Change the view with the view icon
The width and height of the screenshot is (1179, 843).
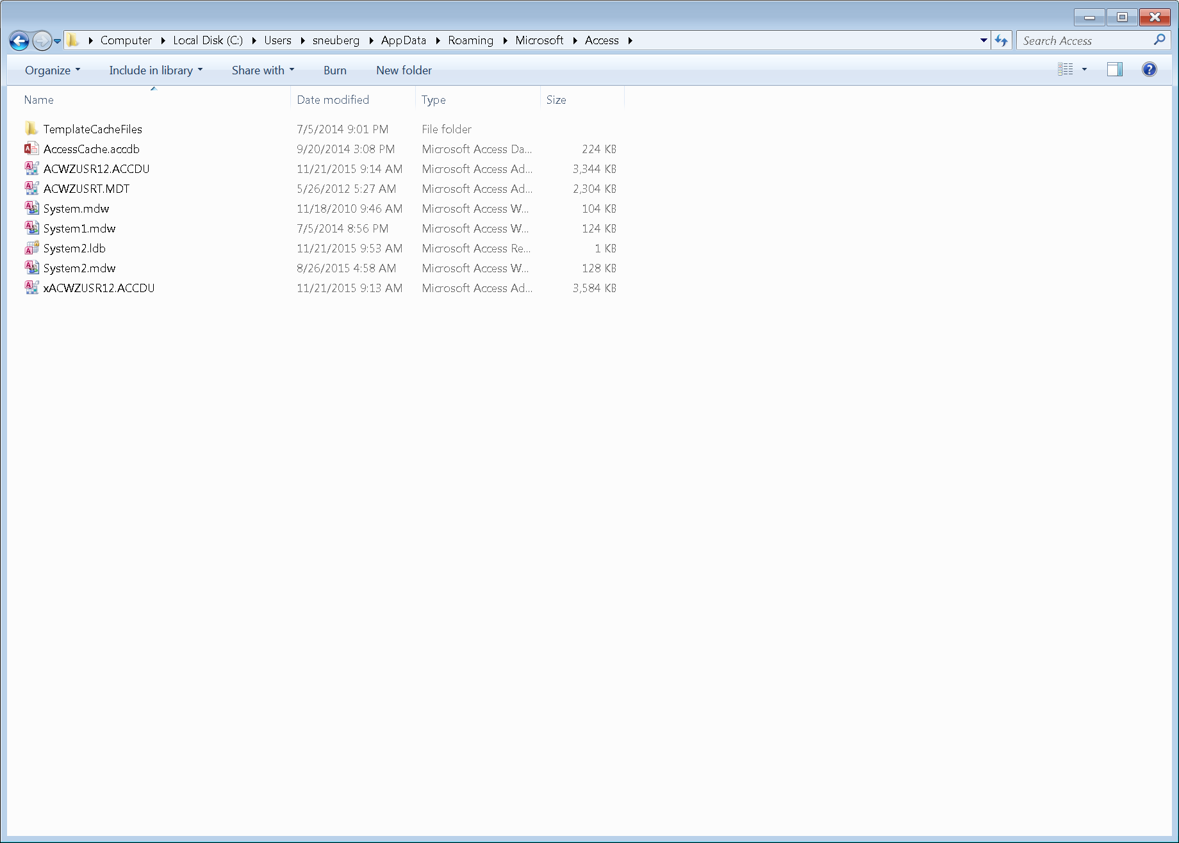(x=1065, y=69)
